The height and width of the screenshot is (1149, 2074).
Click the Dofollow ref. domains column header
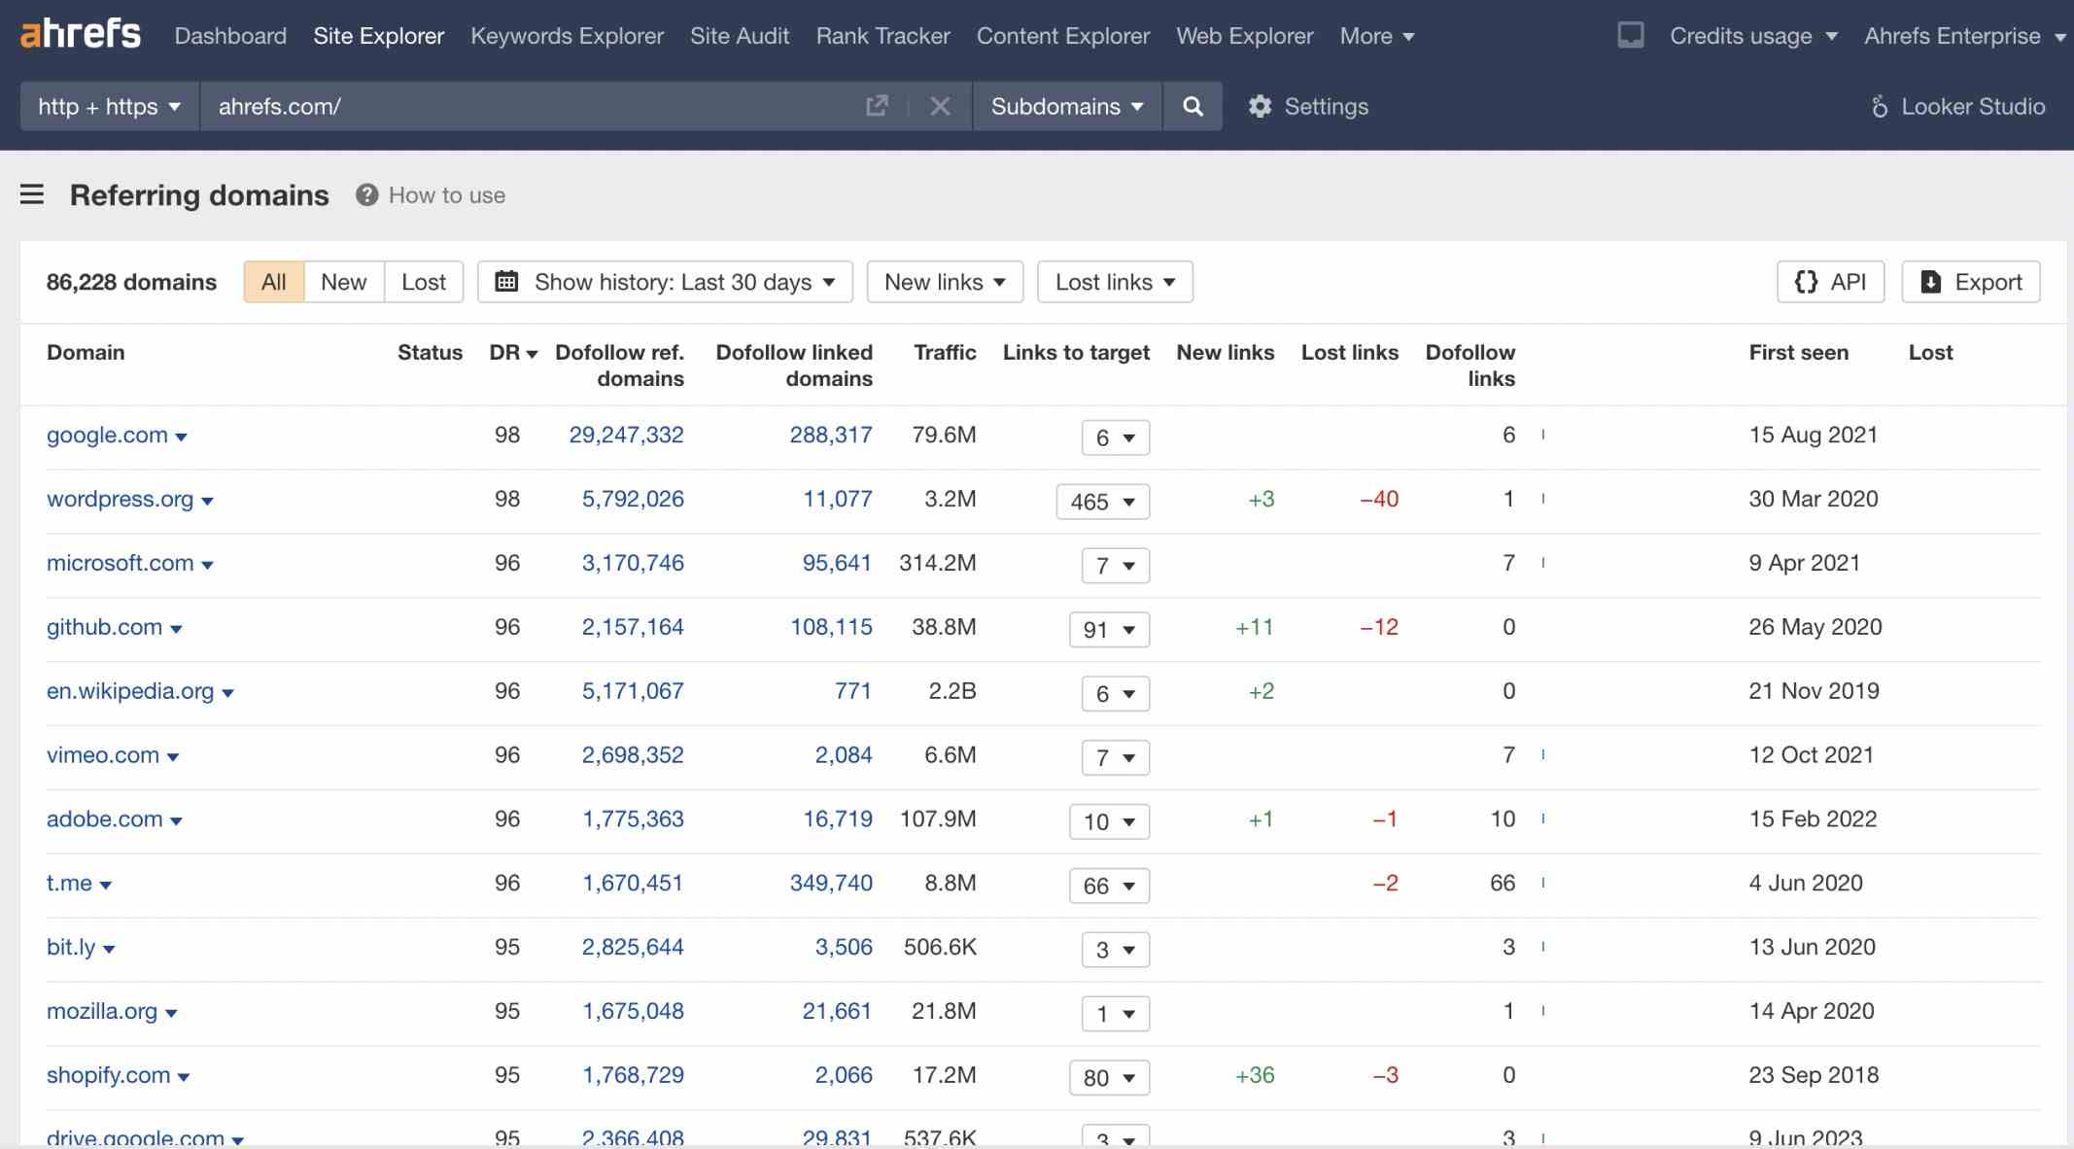(619, 365)
